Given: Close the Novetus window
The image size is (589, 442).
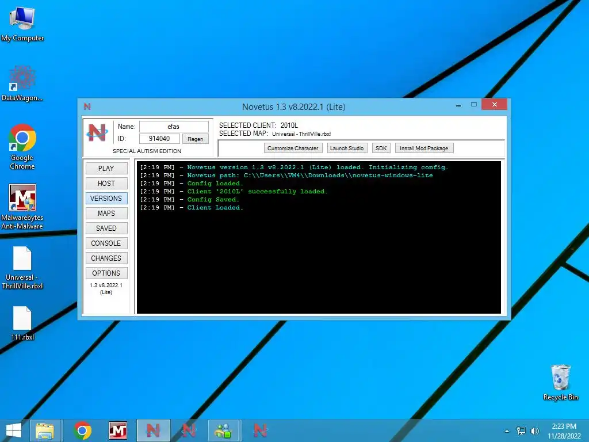Looking at the screenshot, I should 494,105.
